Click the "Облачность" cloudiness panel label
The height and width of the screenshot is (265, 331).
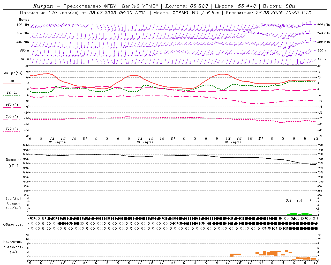13,225
